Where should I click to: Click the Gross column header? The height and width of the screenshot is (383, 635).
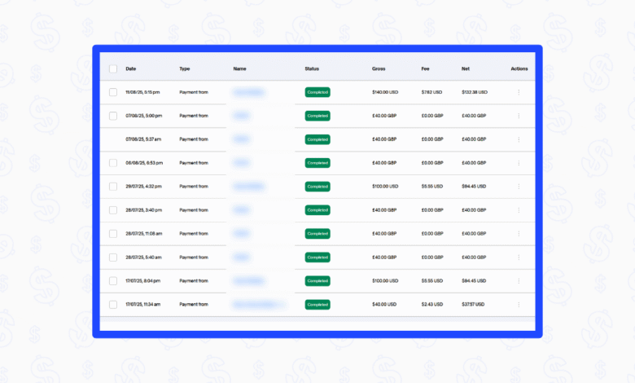pyautogui.click(x=379, y=69)
